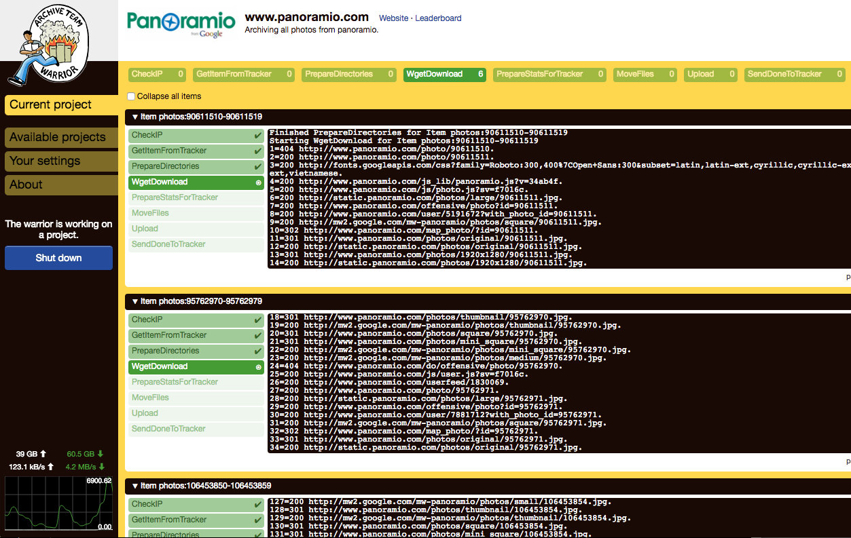Click log line "18=301 http://www.panoramio.com/photos/thumbnail/95762970.jpg."
Viewport: 851px width, 538px height.
point(420,318)
